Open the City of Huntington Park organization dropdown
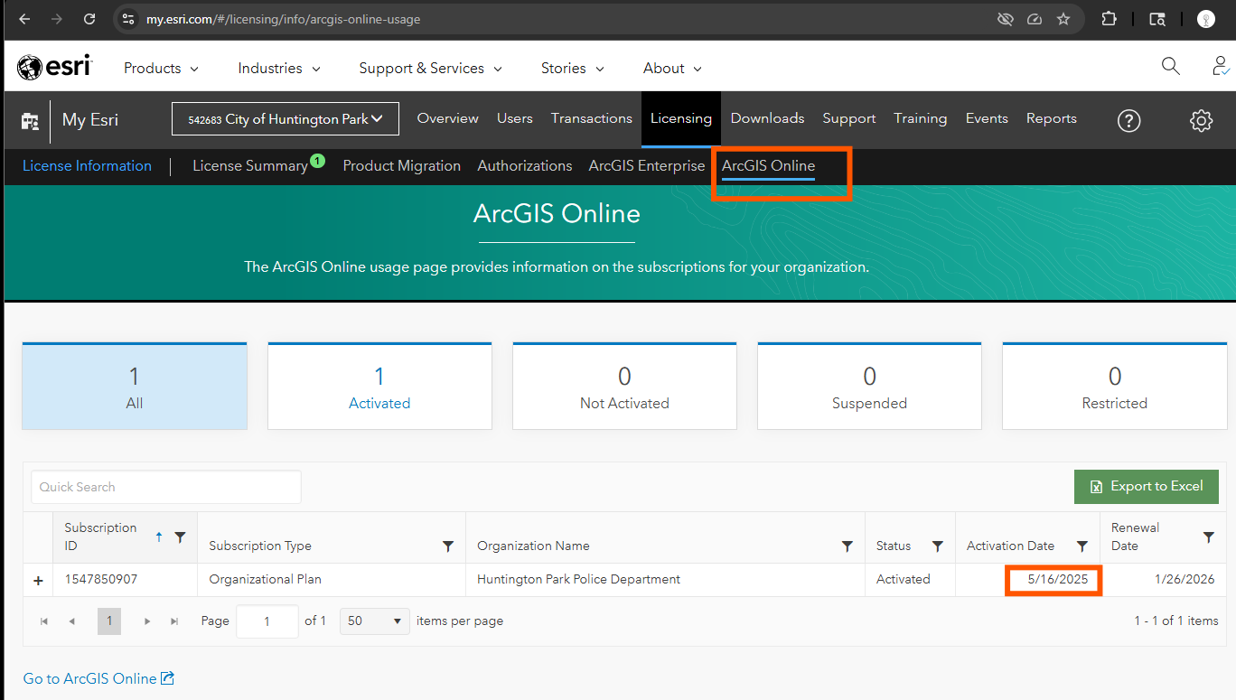 (286, 118)
